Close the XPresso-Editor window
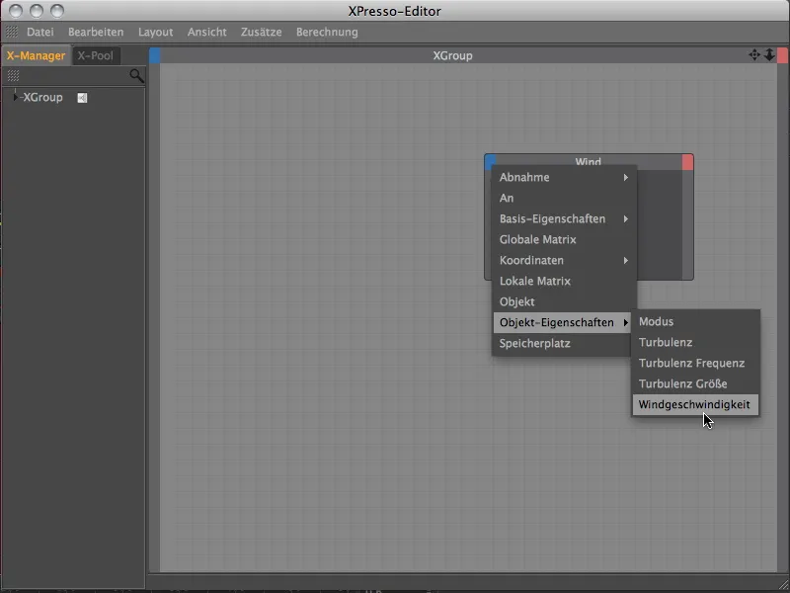The image size is (790, 593). (x=16, y=11)
